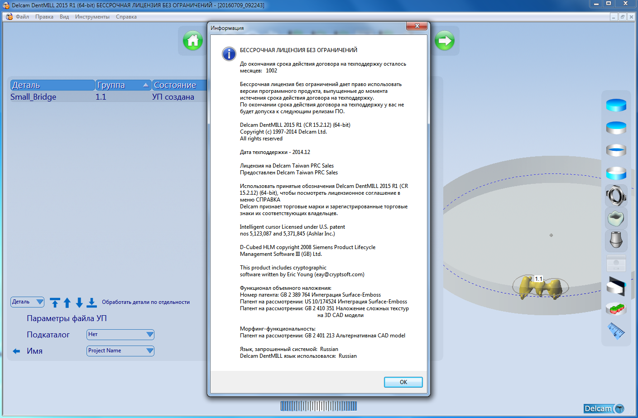Go to the green Home screen button
The width and height of the screenshot is (638, 418).
tap(193, 41)
